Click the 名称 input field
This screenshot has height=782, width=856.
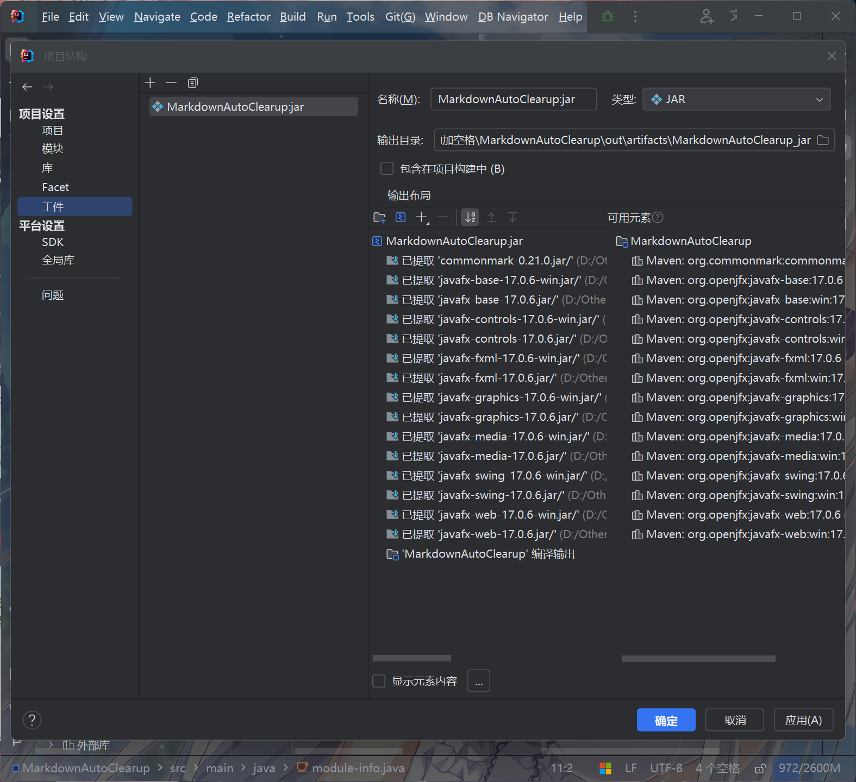514,99
